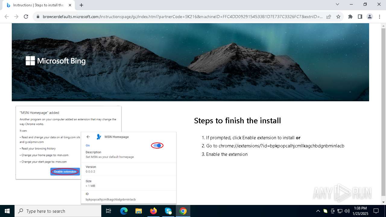Screen dimensions: 386x217
Task: Click taskbar search box
Action: click(58, 211)
